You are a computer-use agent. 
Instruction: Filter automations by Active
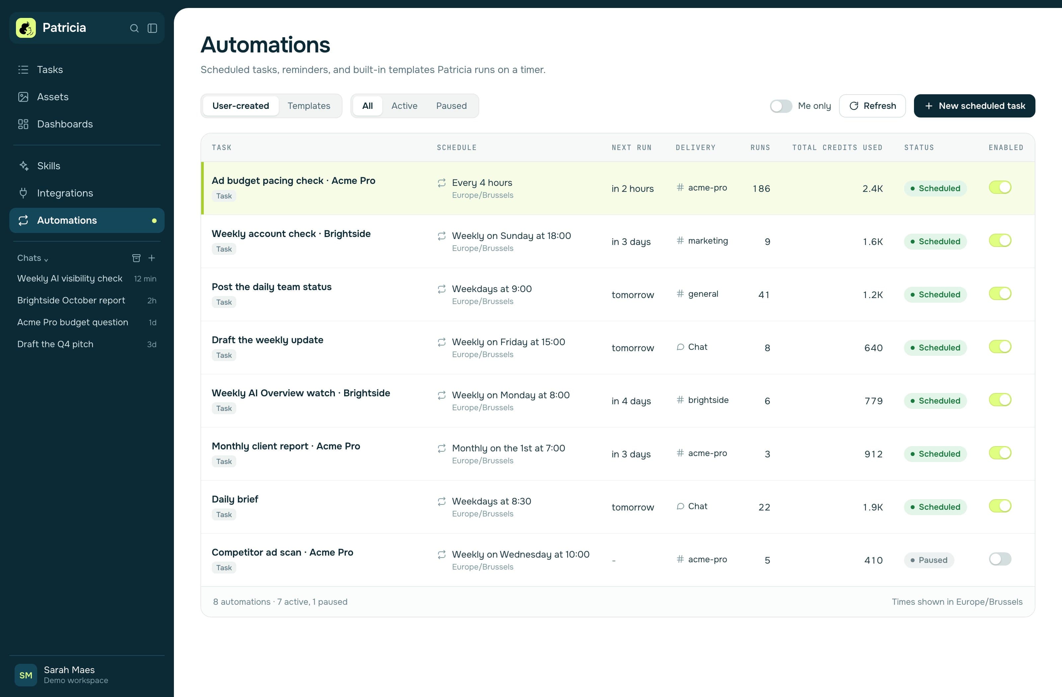404,106
